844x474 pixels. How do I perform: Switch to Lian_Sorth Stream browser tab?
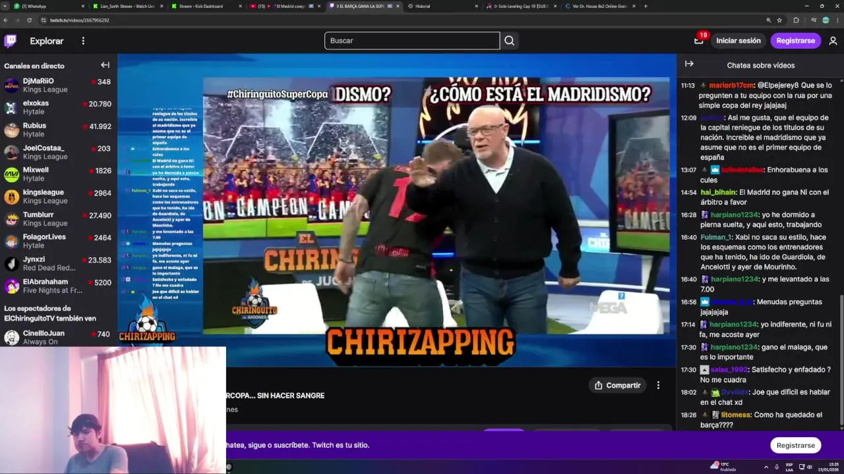pyautogui.click(x=127, y=6)
